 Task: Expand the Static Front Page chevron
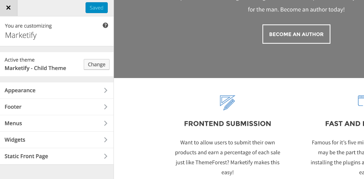tap(106, 156)
